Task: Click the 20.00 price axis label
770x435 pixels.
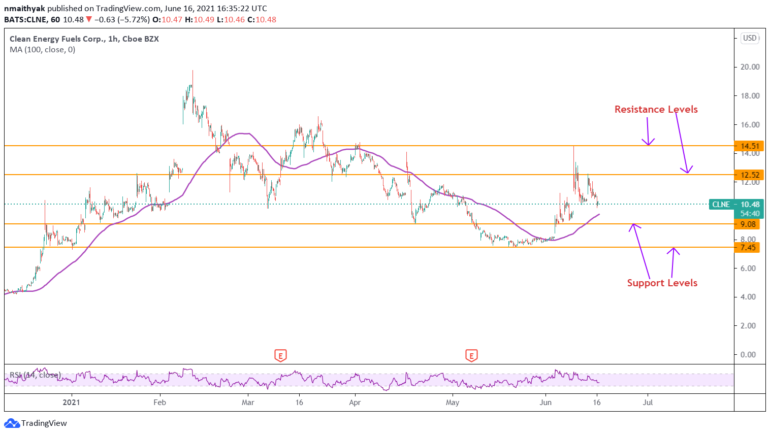Action: pyautogui.click(x=750, y=67)
